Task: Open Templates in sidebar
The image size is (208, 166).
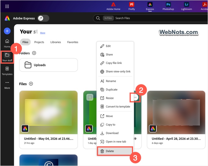Action: tap(7, 71)
